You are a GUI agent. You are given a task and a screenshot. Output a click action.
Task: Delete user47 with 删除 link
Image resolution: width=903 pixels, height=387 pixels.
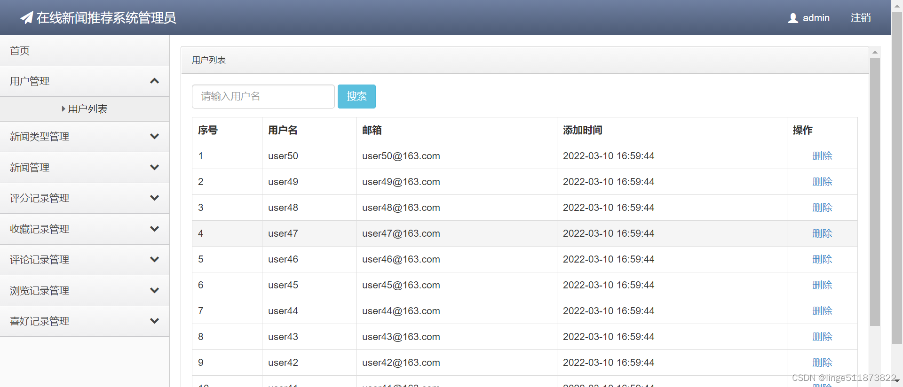pos(822,233)
